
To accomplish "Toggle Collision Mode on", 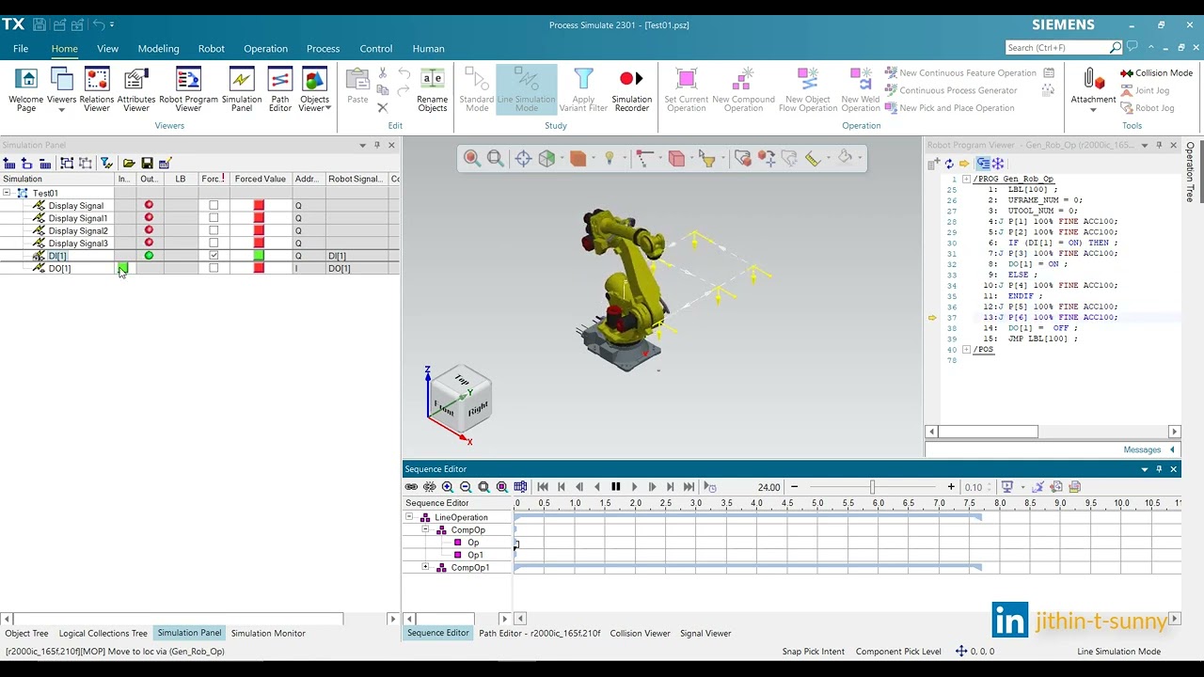I will [x=1156, y=72].
